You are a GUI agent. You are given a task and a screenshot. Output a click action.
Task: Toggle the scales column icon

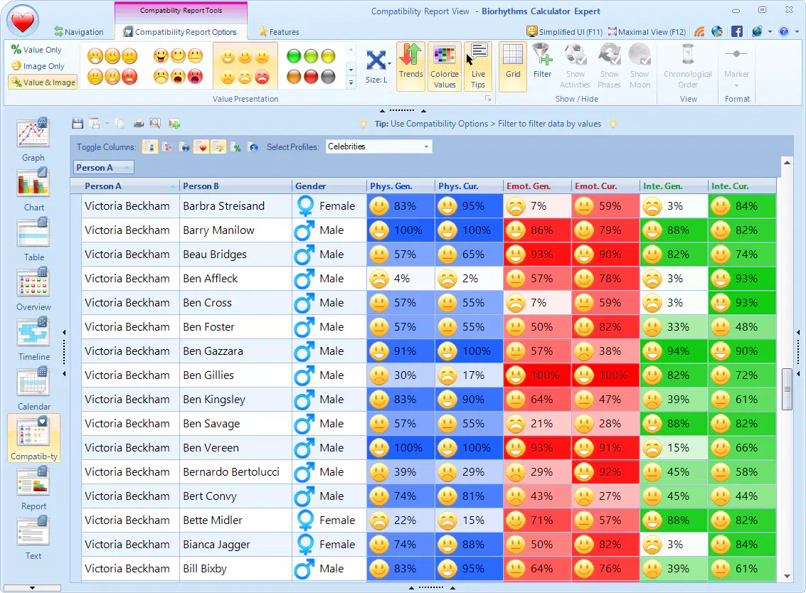(x=219, y=147)
